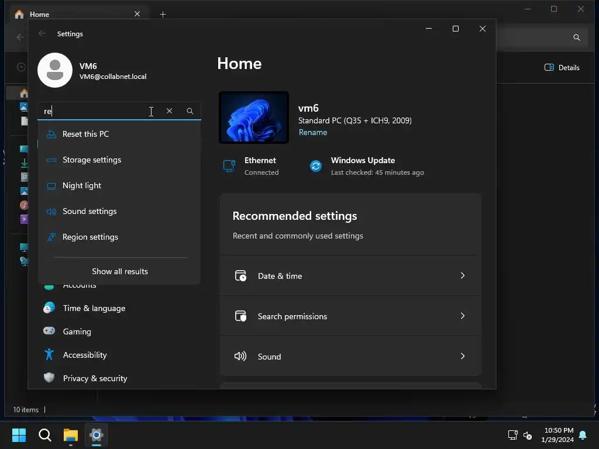The image size is (599, 449).
Task: Go back with the Settings back arrow
Action: point(42,33)
